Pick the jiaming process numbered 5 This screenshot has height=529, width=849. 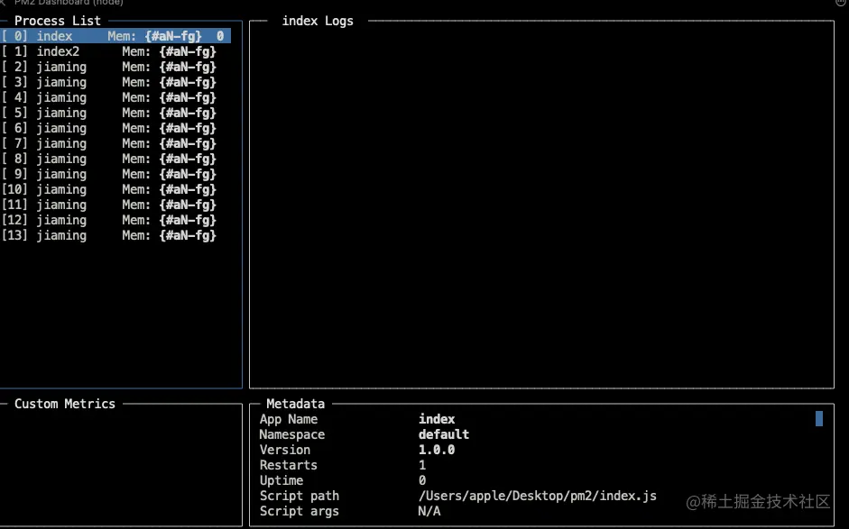(x=109, y=113)
